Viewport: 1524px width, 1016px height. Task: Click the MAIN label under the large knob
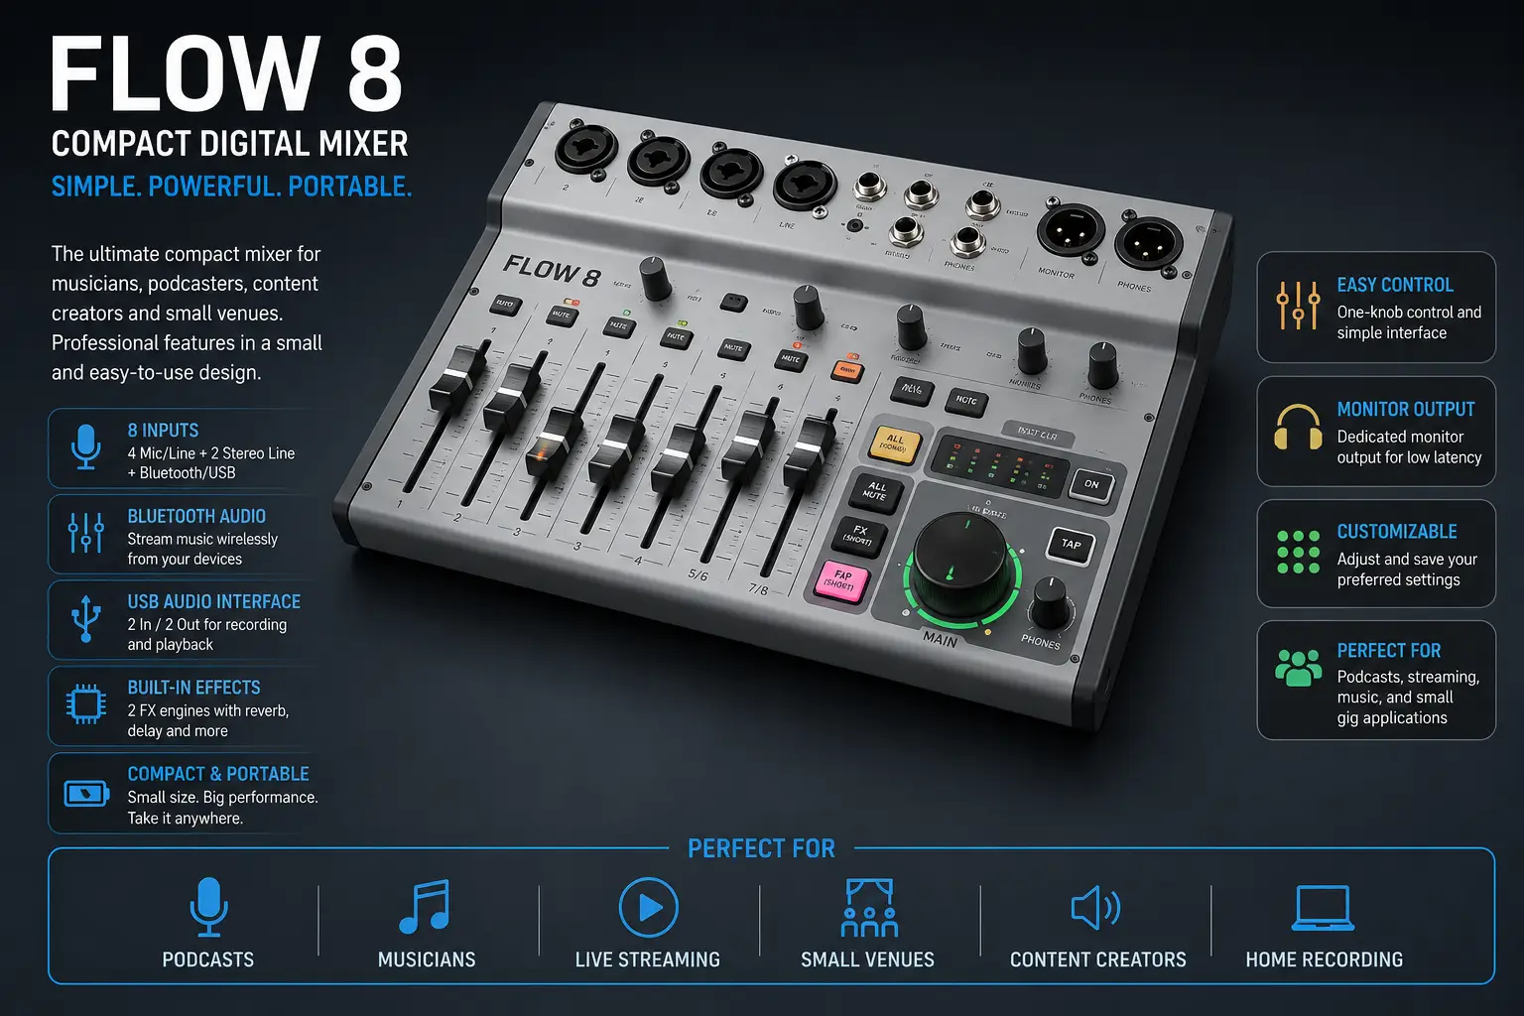pos(940,640)
